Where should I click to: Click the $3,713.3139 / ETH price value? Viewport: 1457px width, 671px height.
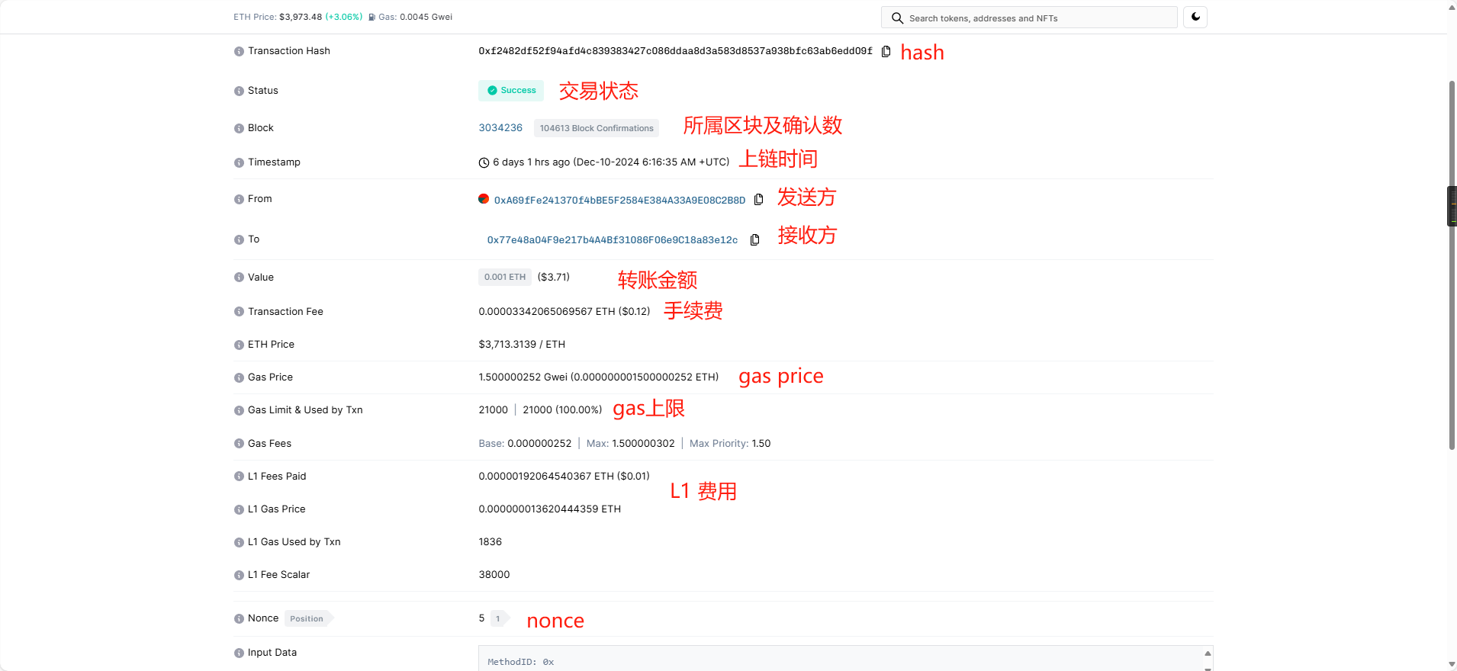[522, 345]
